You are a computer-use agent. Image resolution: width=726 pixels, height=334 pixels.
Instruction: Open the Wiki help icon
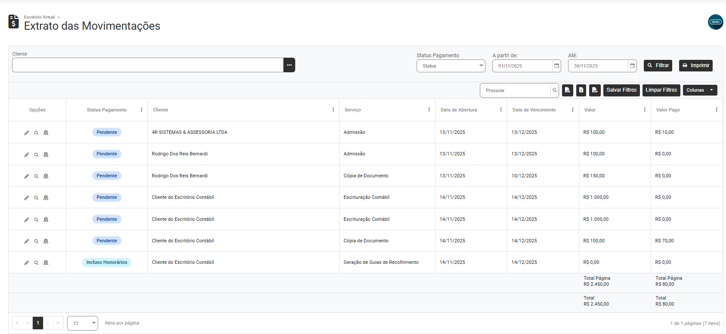715,22
